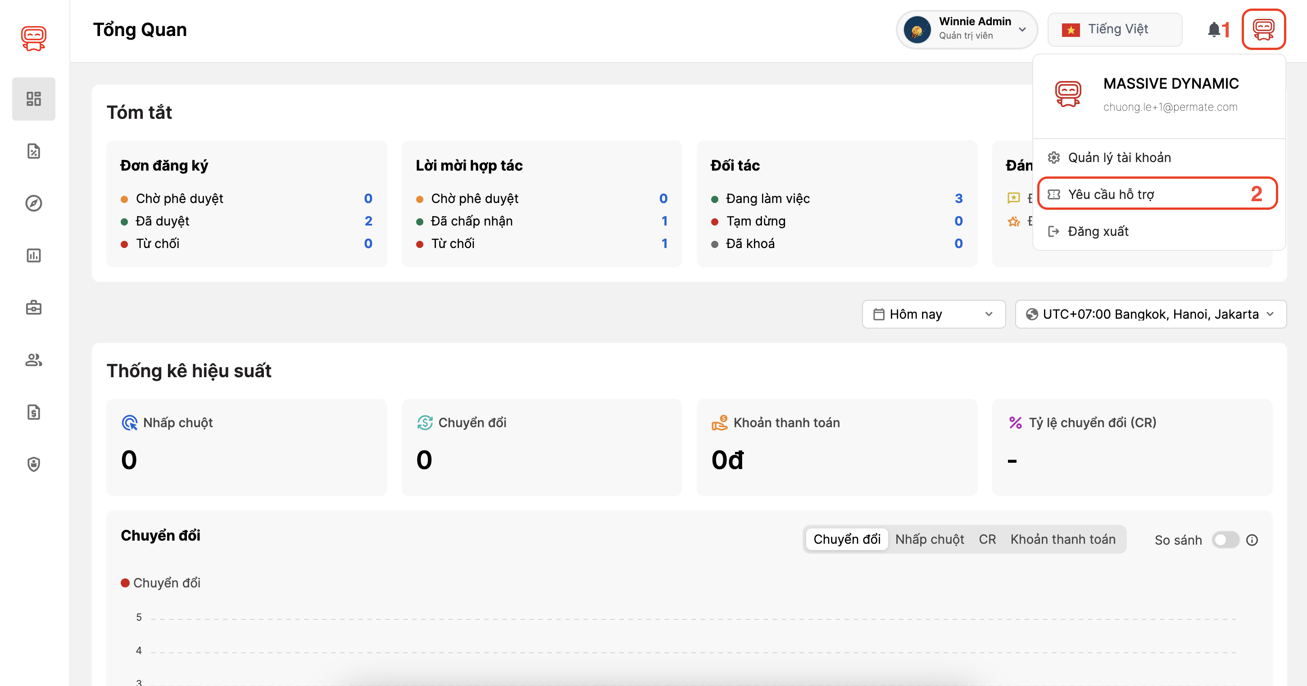
Task: Open the people/partners sidebar icon
Action: (x=33, y=360)
